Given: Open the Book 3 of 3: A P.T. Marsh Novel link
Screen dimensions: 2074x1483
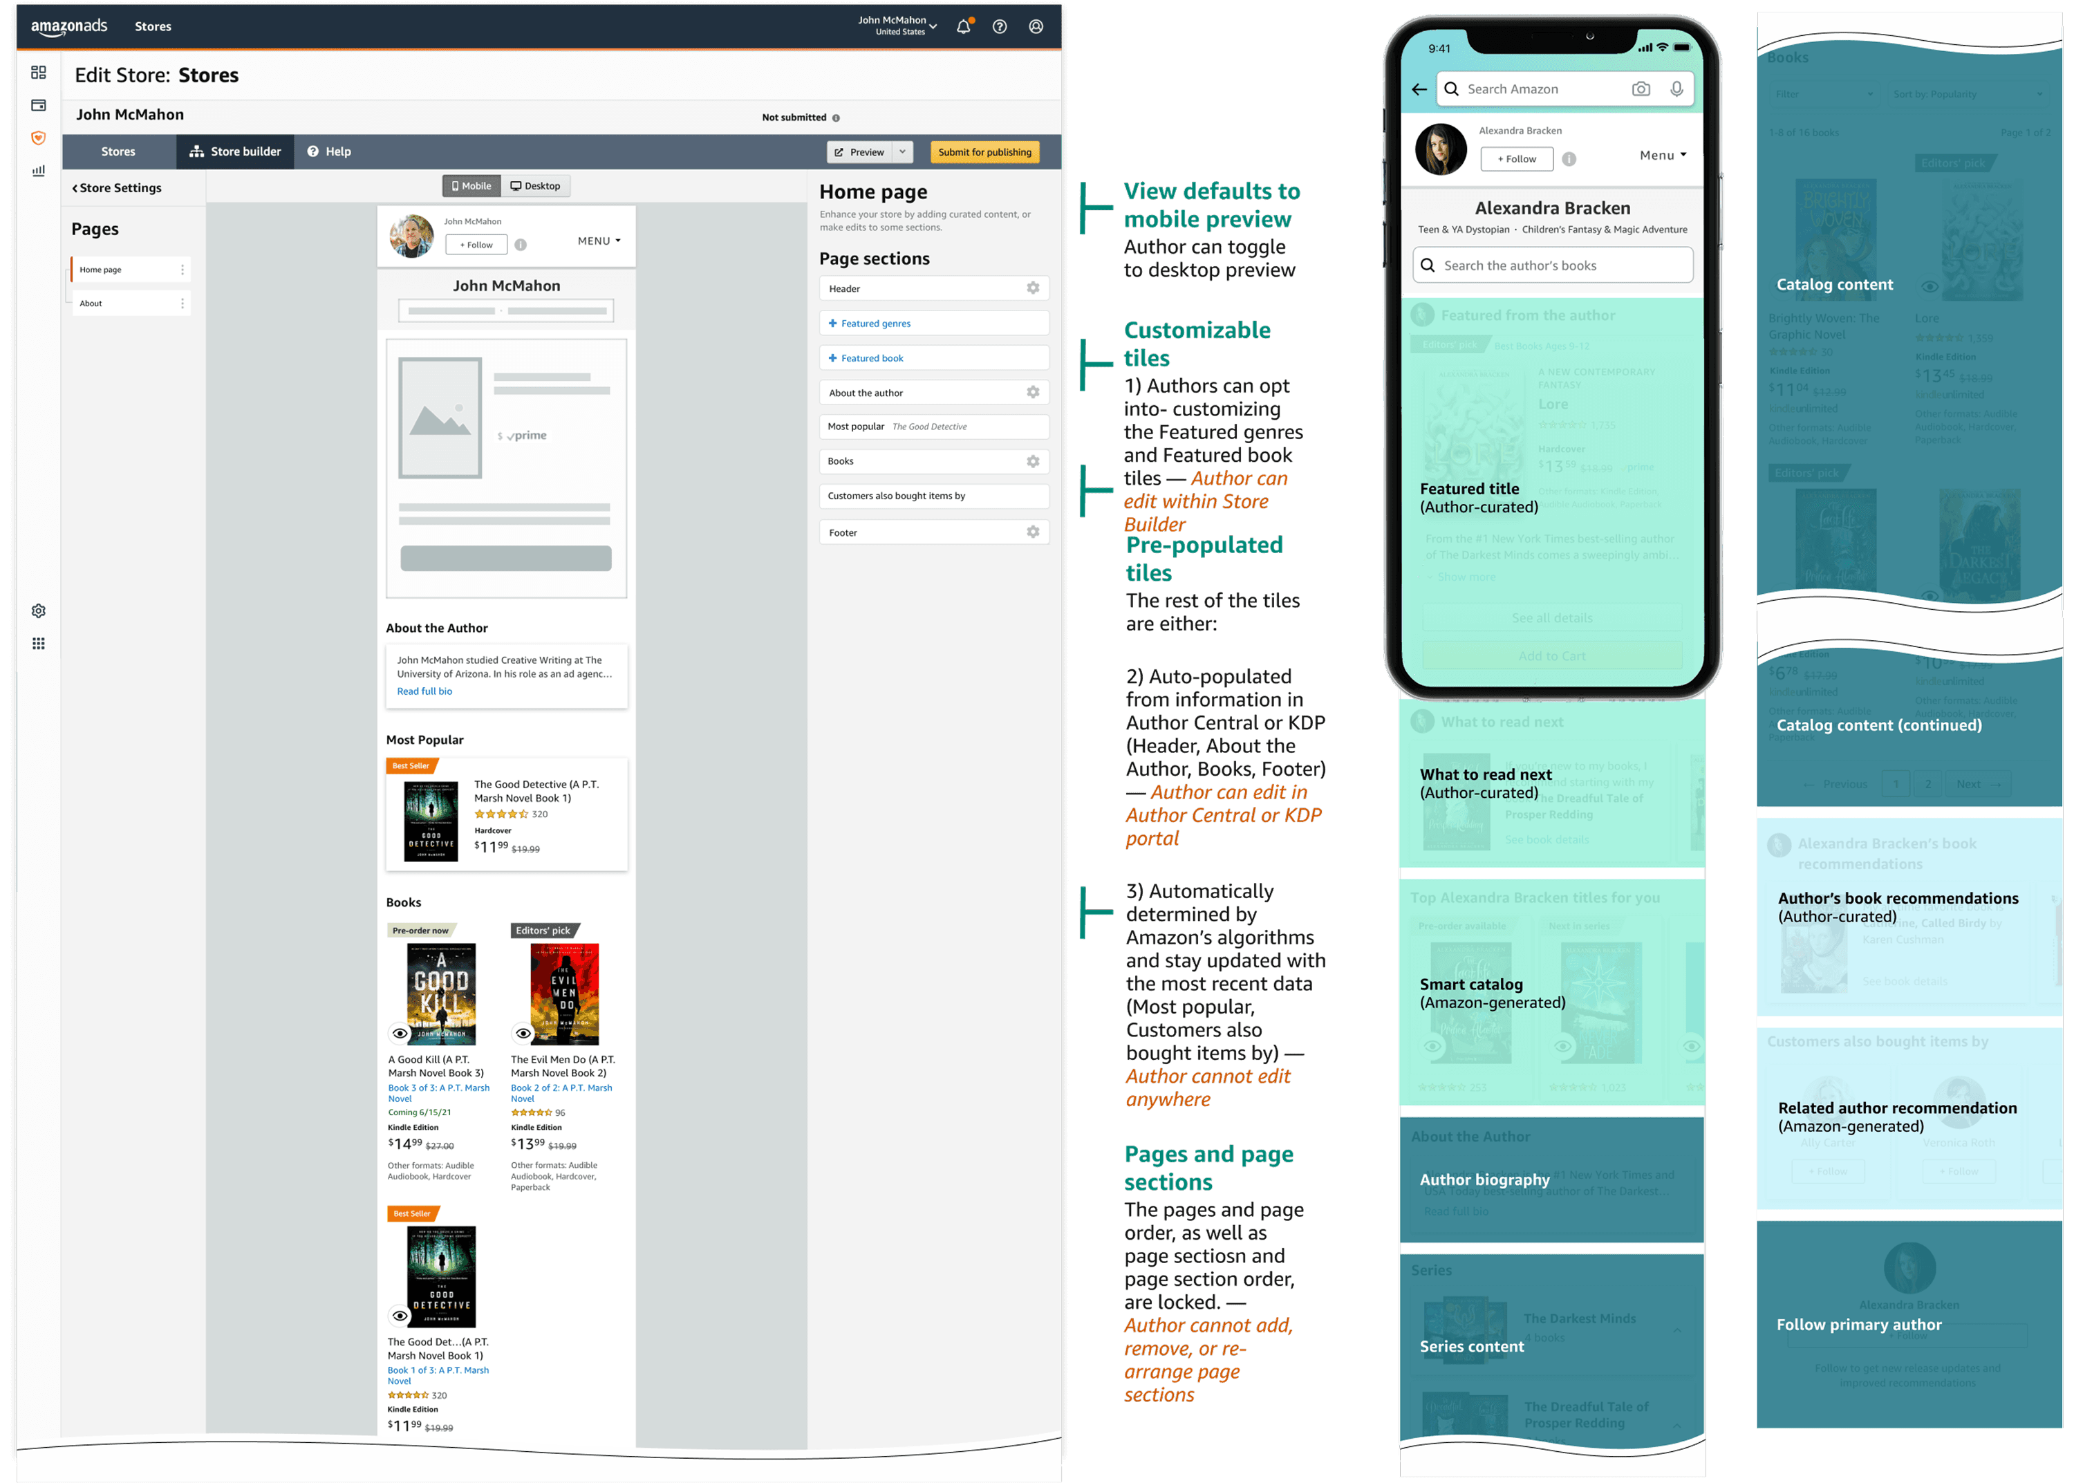Looking at the screenshot, I should pyautogui.click(x=439, y=1093).
